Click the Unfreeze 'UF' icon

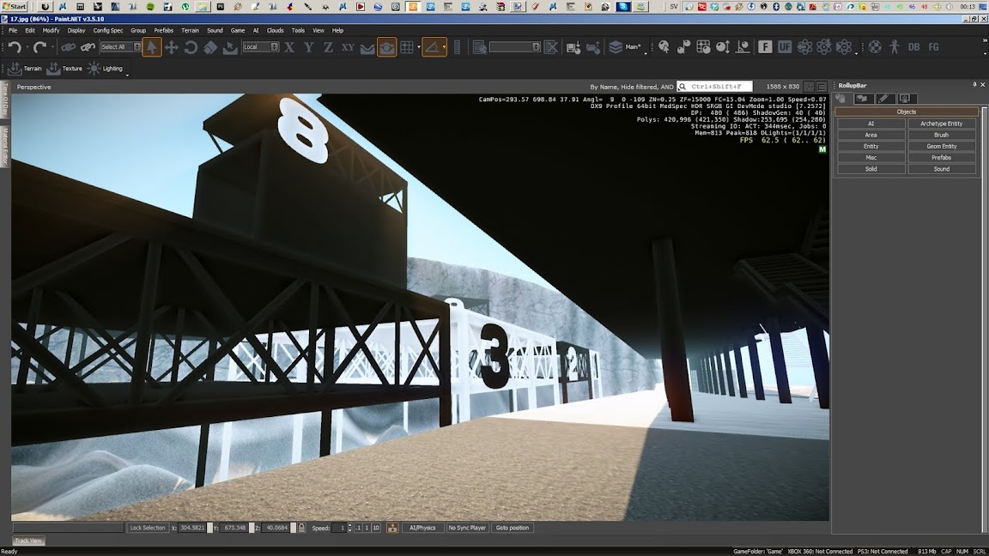(784, 47)
